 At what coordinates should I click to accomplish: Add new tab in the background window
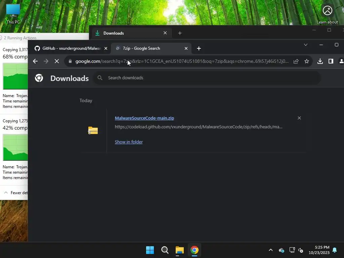tap(180, 33)
